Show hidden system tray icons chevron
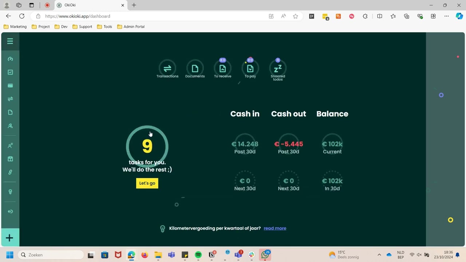 379,255
